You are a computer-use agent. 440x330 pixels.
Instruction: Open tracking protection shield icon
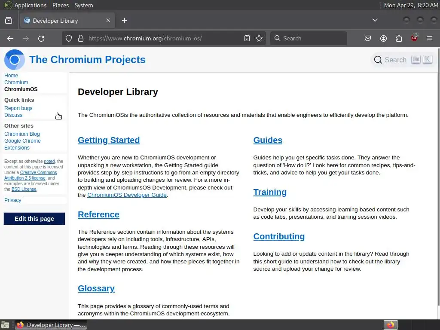69,38
